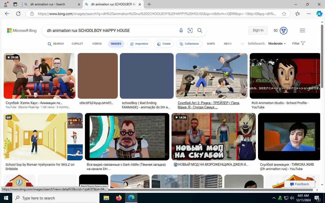Open schoolBoy Bad Ending FANMADE caption

pos(146,105)
